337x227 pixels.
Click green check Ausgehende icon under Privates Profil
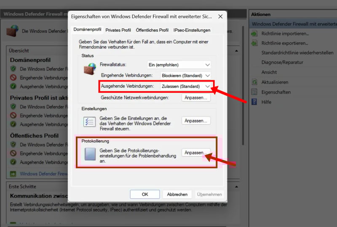click(x=13, y=124)
